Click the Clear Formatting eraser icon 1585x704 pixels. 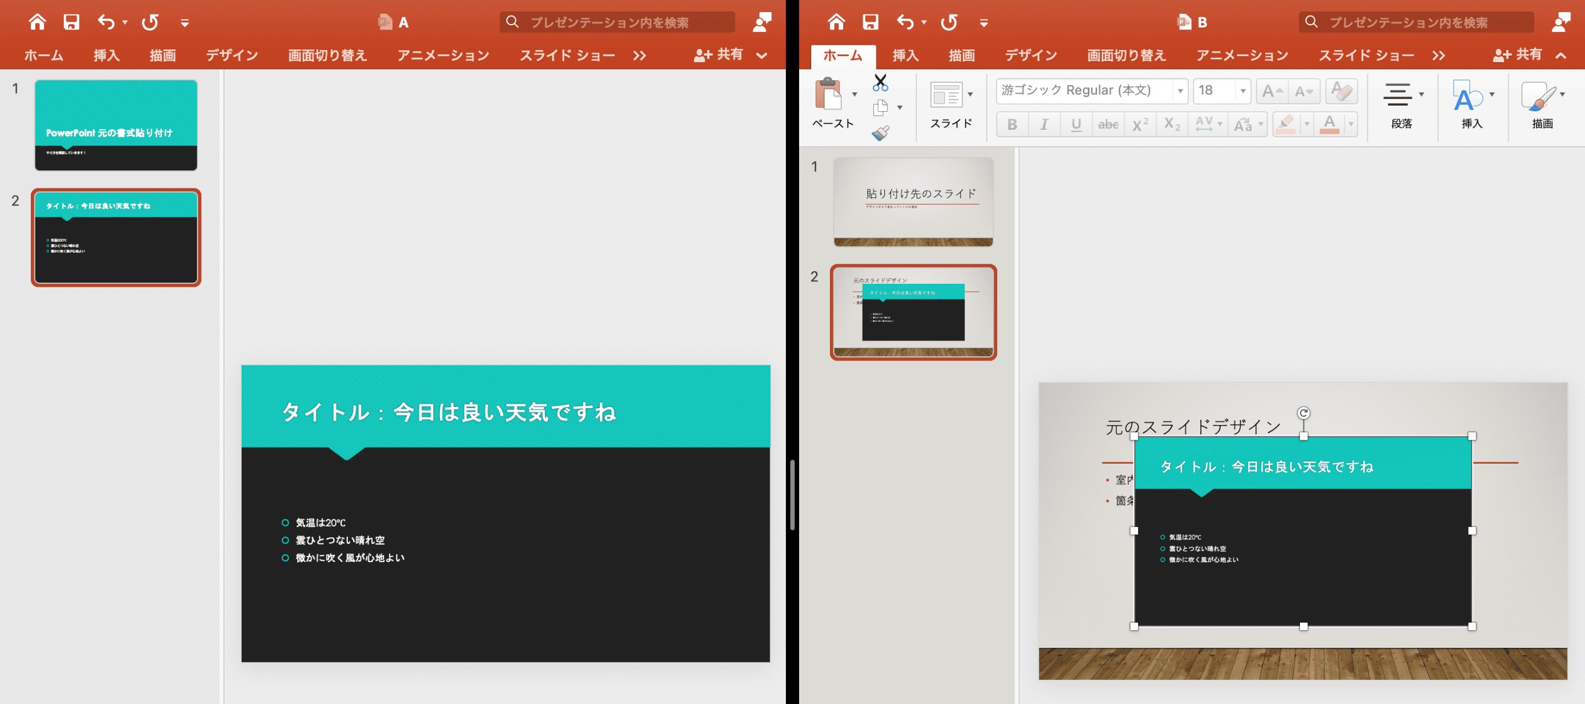(1342, 91)
